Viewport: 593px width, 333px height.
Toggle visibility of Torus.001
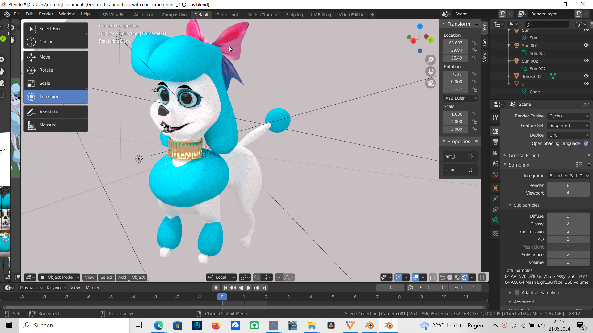tap(587, 76)
